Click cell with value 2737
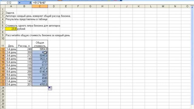 (x=40, y=62)
